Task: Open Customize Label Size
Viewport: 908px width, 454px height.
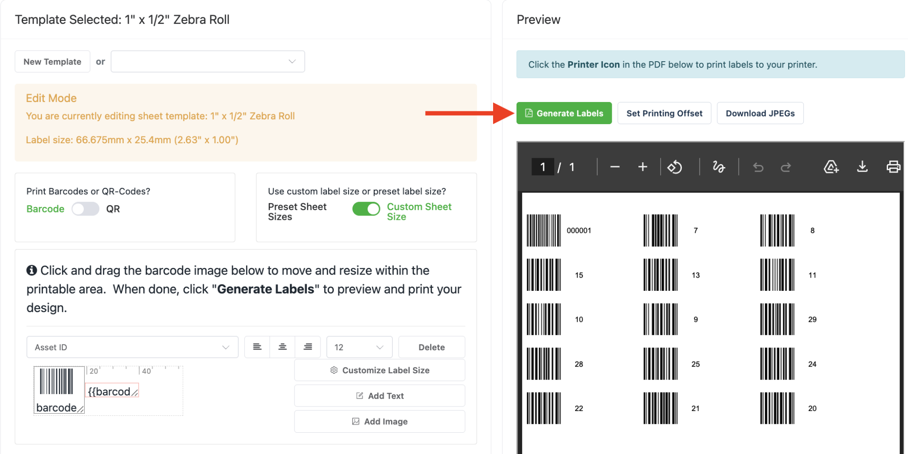Action: [x=380, y=370]
